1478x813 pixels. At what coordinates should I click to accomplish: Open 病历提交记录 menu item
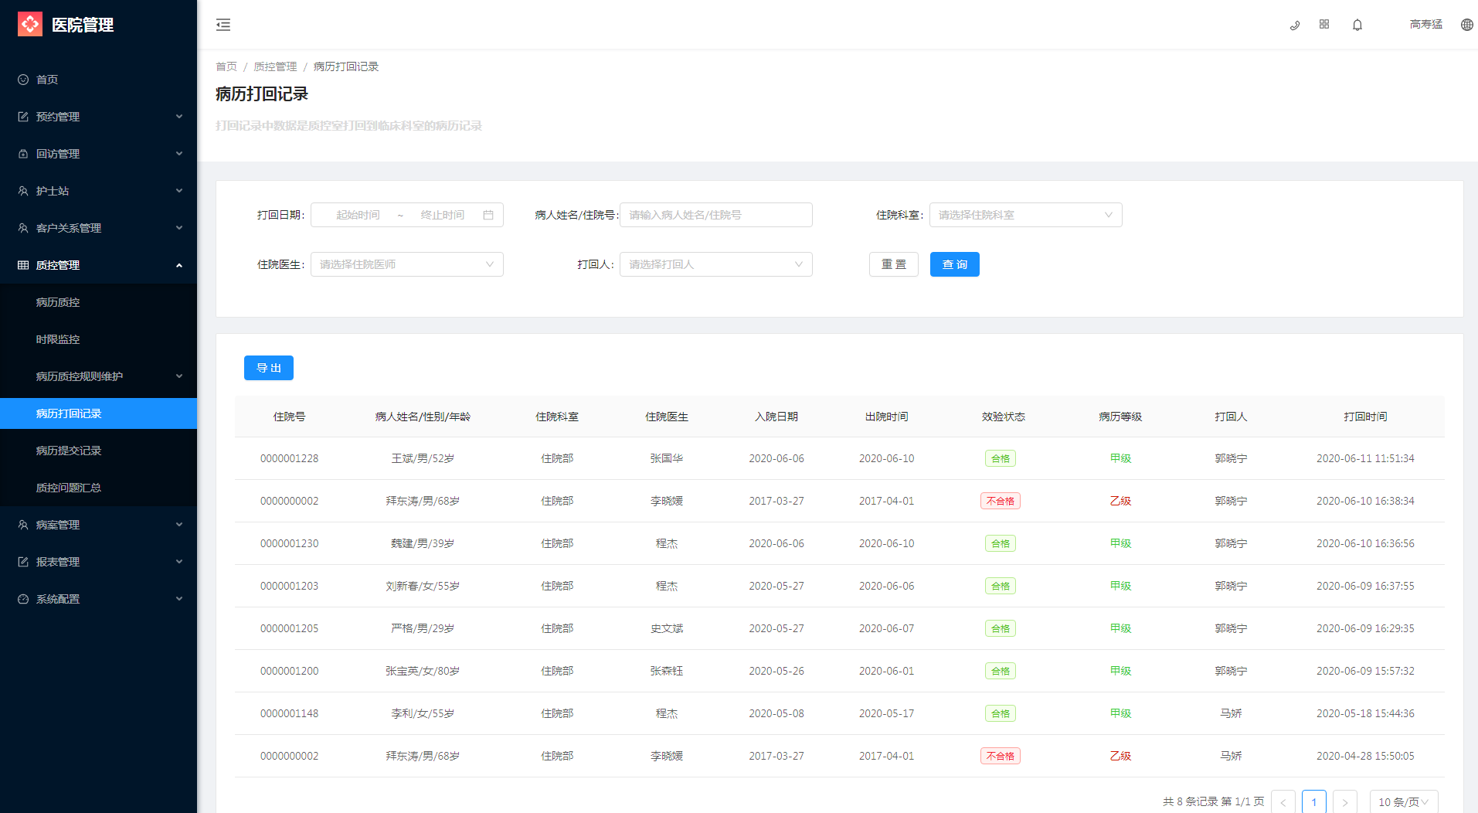tap(98, 451)
